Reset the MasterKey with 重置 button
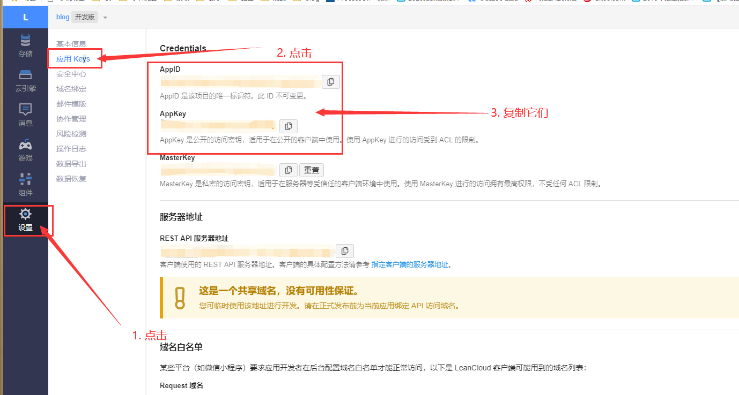 coord(312,170)
